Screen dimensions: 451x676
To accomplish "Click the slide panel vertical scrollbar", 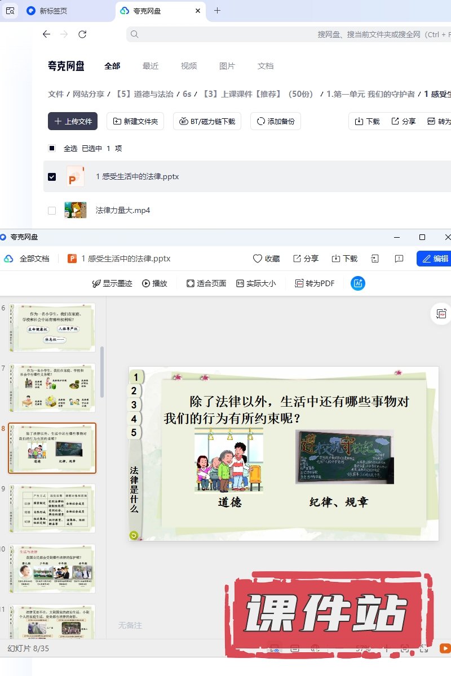I will coord(102,372).
